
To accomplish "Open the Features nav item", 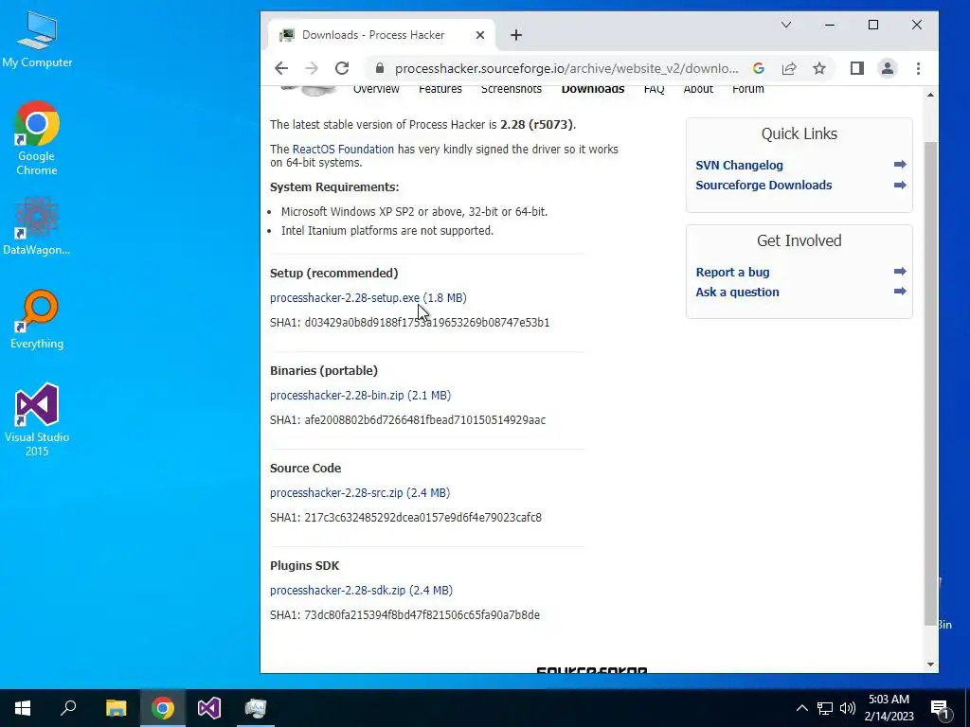I will [440, 89].
